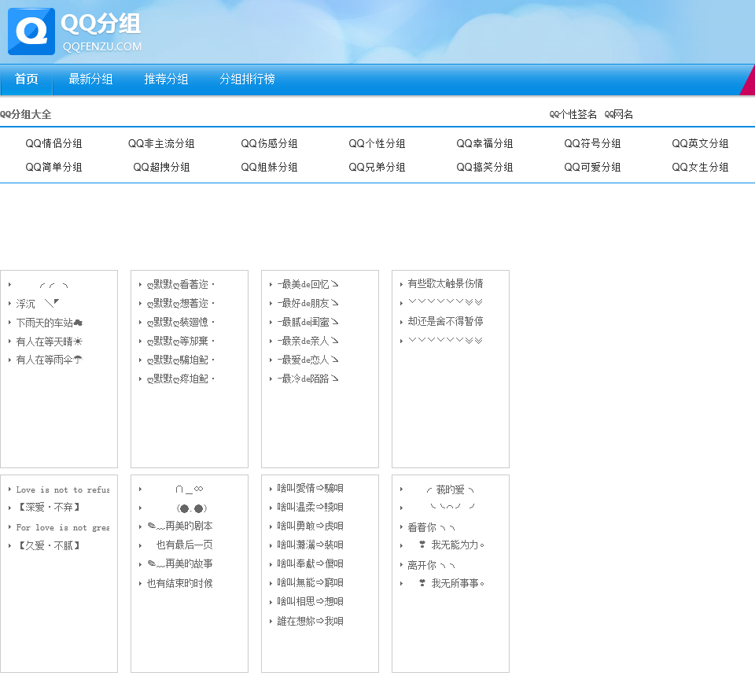Open QQ伤感分组 category
Viewport: 755px width, 687px height.
pos(269,143)
